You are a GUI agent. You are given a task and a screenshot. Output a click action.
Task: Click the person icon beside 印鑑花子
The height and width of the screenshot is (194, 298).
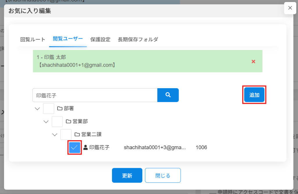[86, 147]
